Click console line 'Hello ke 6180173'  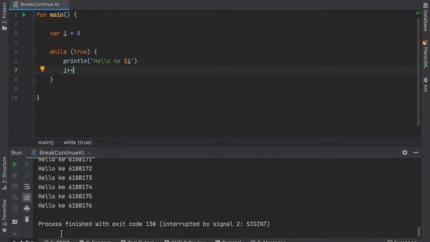65,178
